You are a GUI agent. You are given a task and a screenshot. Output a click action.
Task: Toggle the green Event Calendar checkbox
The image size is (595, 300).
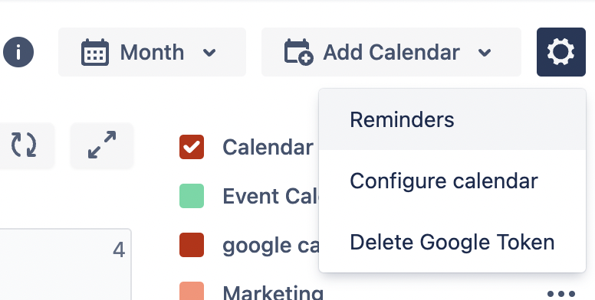[192, 196]
